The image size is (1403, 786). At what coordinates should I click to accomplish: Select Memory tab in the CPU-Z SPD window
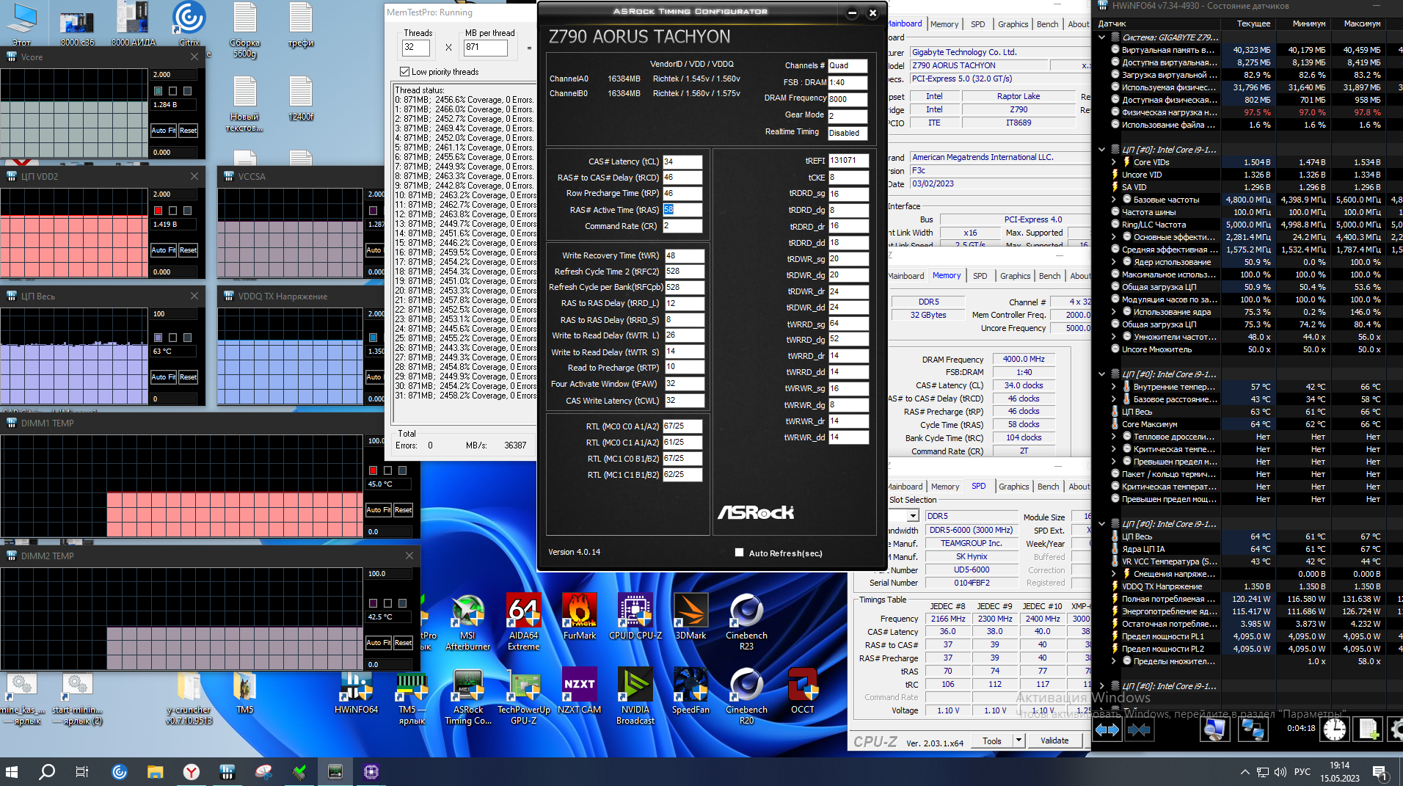coord(944,487)
